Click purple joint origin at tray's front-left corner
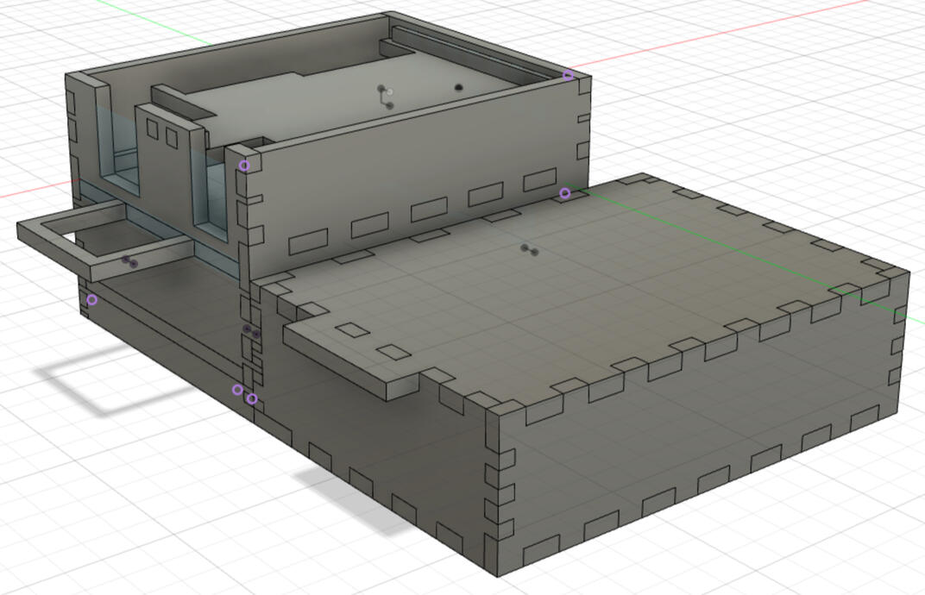 click(245, 166)
